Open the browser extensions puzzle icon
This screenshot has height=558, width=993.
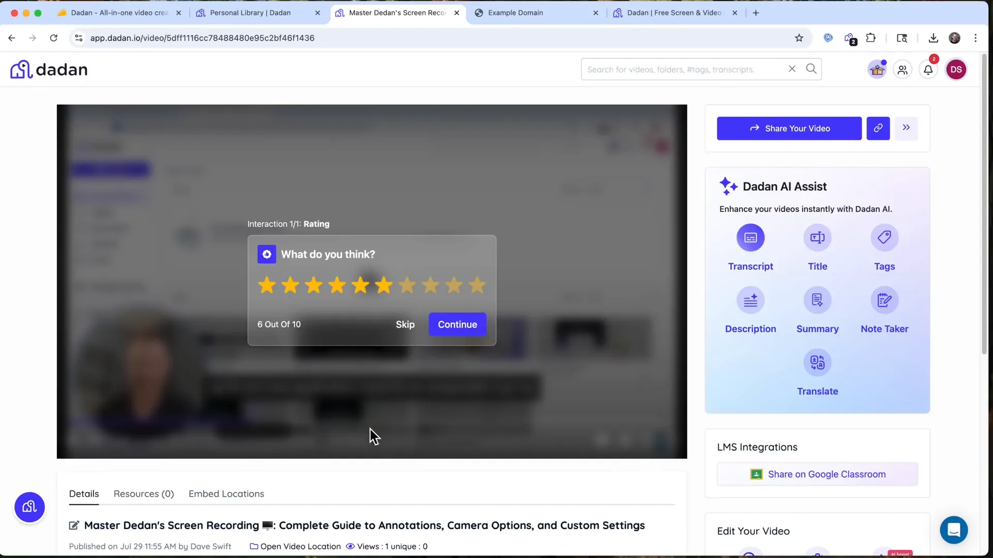tap(871, 38)
